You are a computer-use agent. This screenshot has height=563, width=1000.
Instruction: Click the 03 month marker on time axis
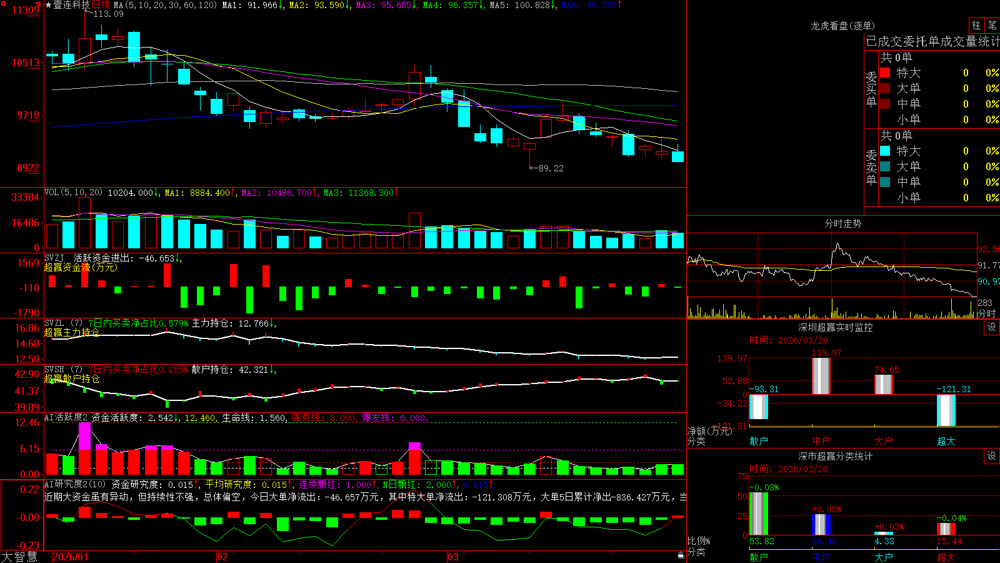(x=453, y=557)
